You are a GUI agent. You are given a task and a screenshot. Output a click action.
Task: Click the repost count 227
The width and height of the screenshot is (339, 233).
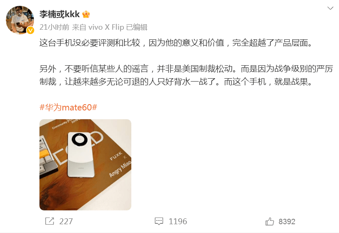click(66, 221)
